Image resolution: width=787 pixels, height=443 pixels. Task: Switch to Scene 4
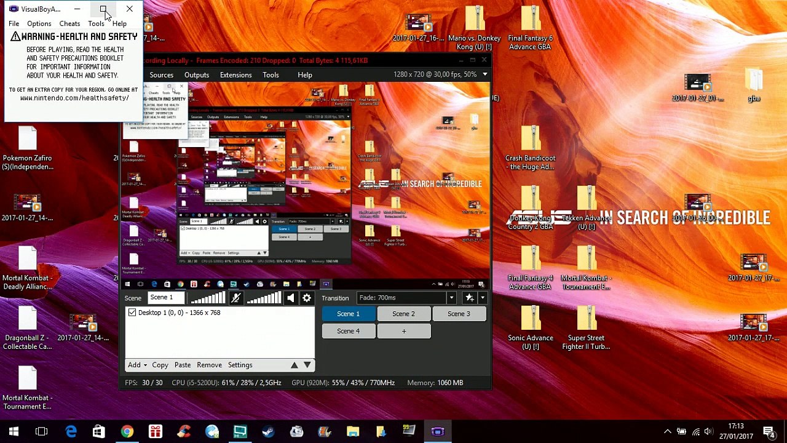(348, 331)
